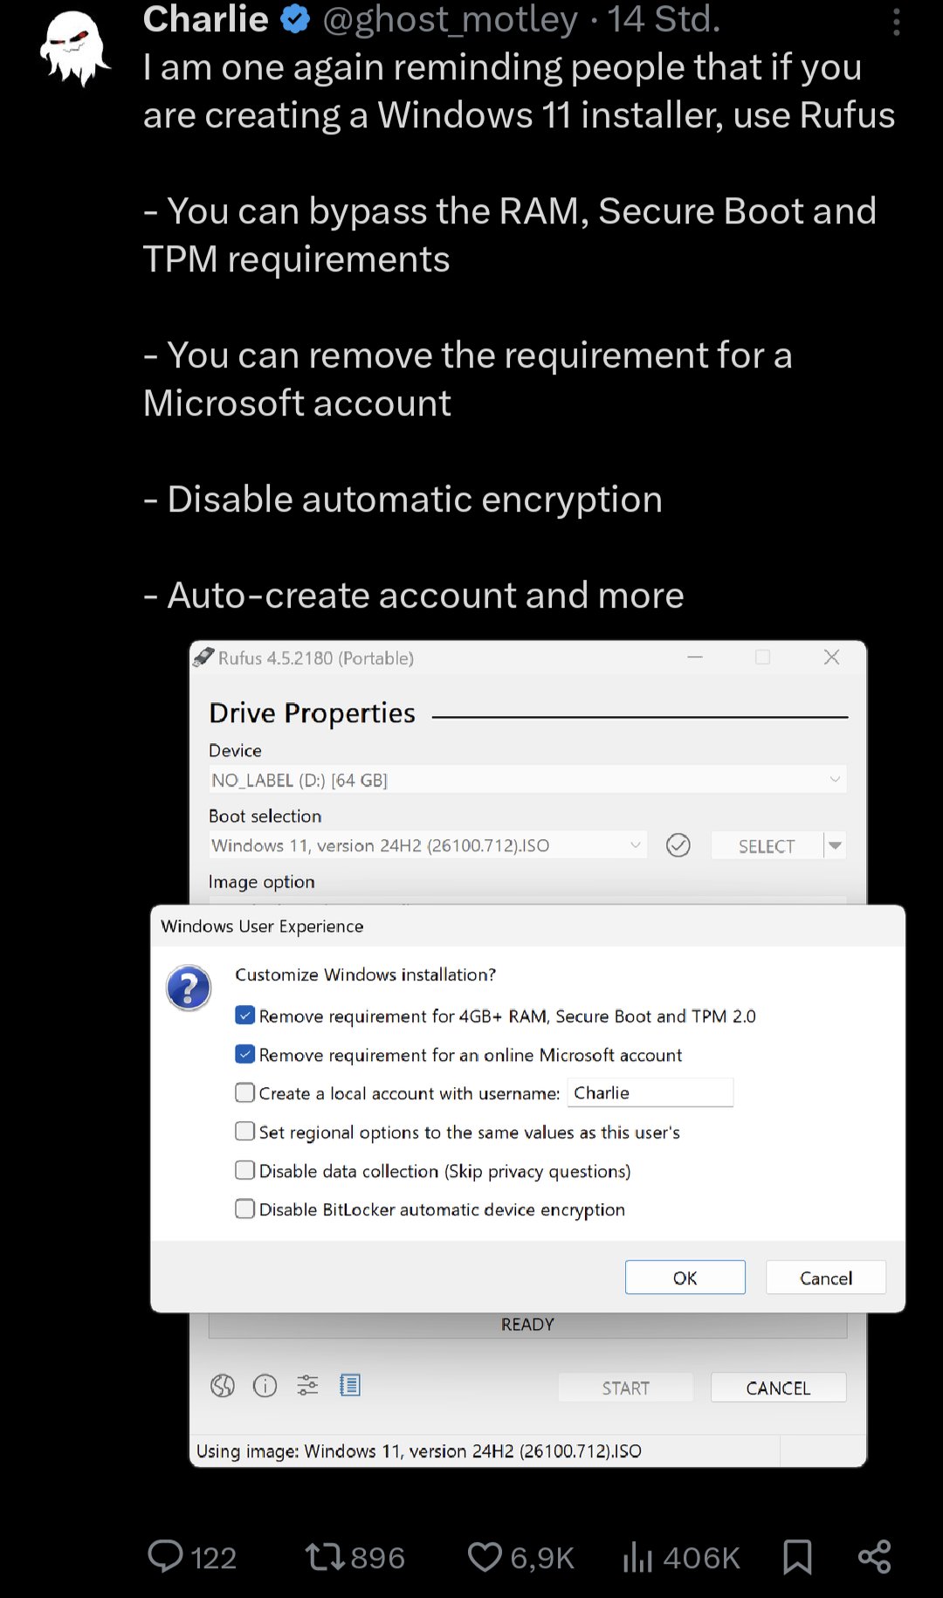943x1598 pixels.
Task: Open Rufus language globe icon
Action: click(x=223, y=1386)
